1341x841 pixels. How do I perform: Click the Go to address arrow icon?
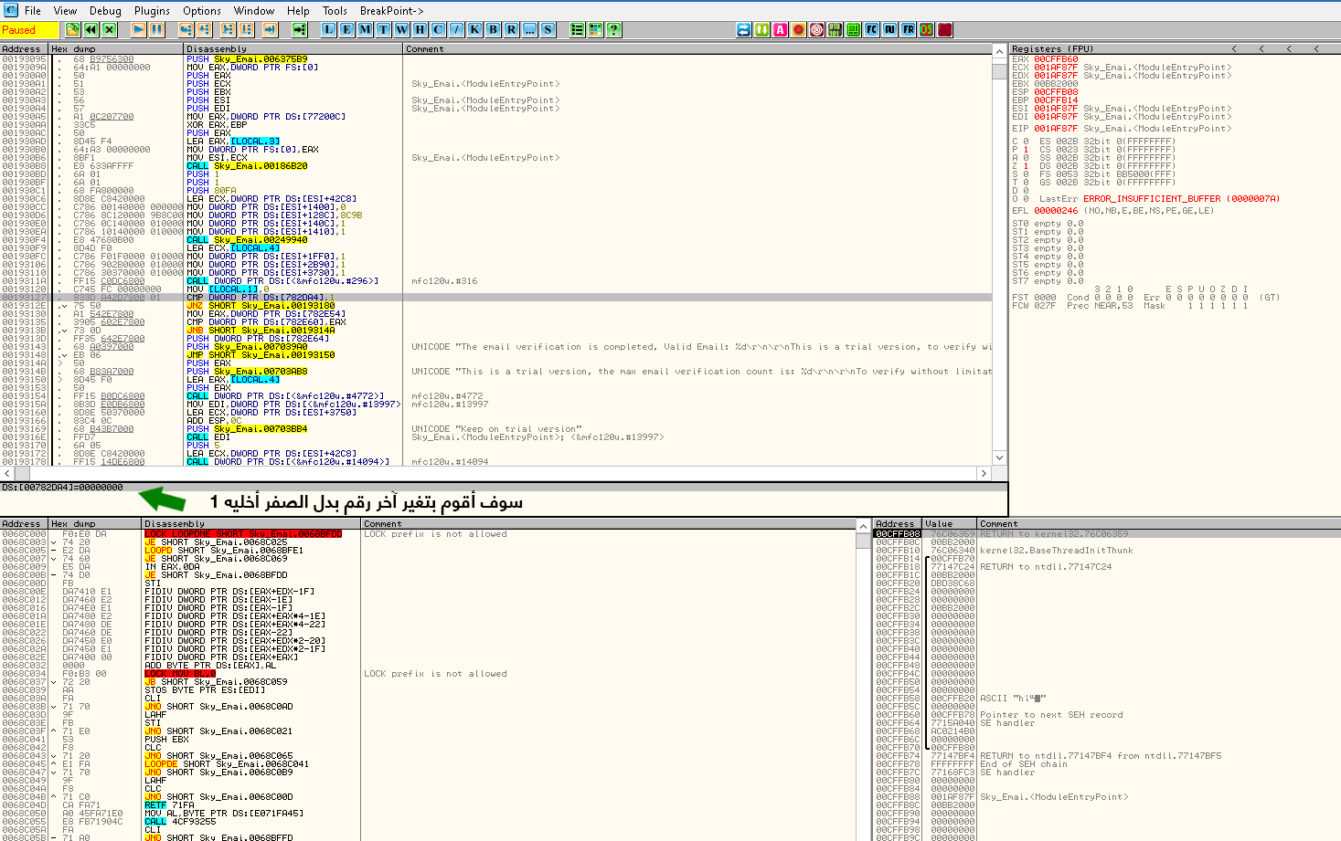pyautogui.click(x=299, y=29)
